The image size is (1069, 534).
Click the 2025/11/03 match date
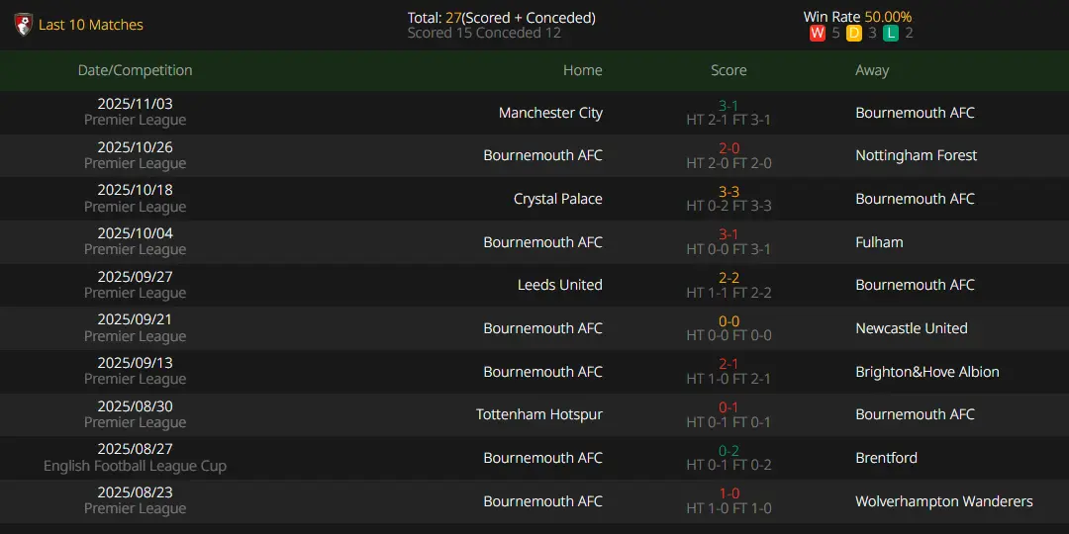(135, 104)
